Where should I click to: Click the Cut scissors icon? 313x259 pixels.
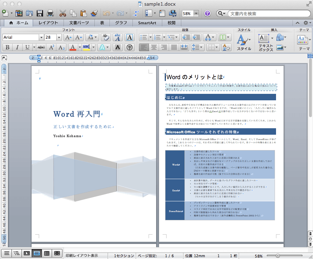pos(63,14)
